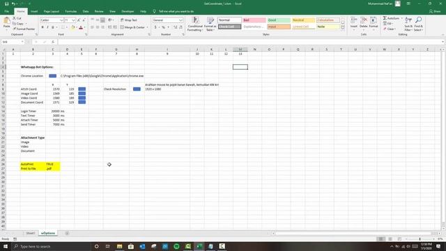Click the Insert cells button

353,23
